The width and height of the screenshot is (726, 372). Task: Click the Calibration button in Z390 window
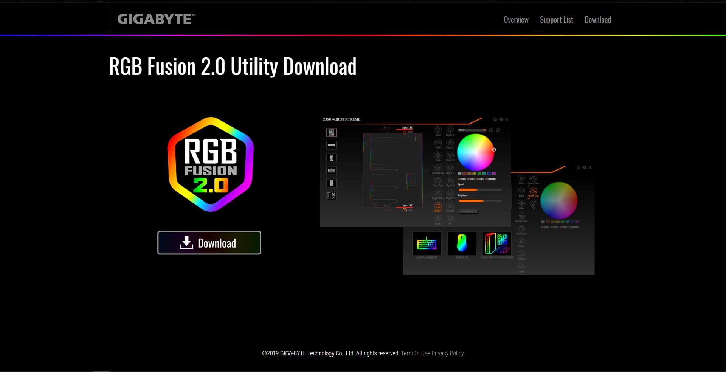[468, 211]
